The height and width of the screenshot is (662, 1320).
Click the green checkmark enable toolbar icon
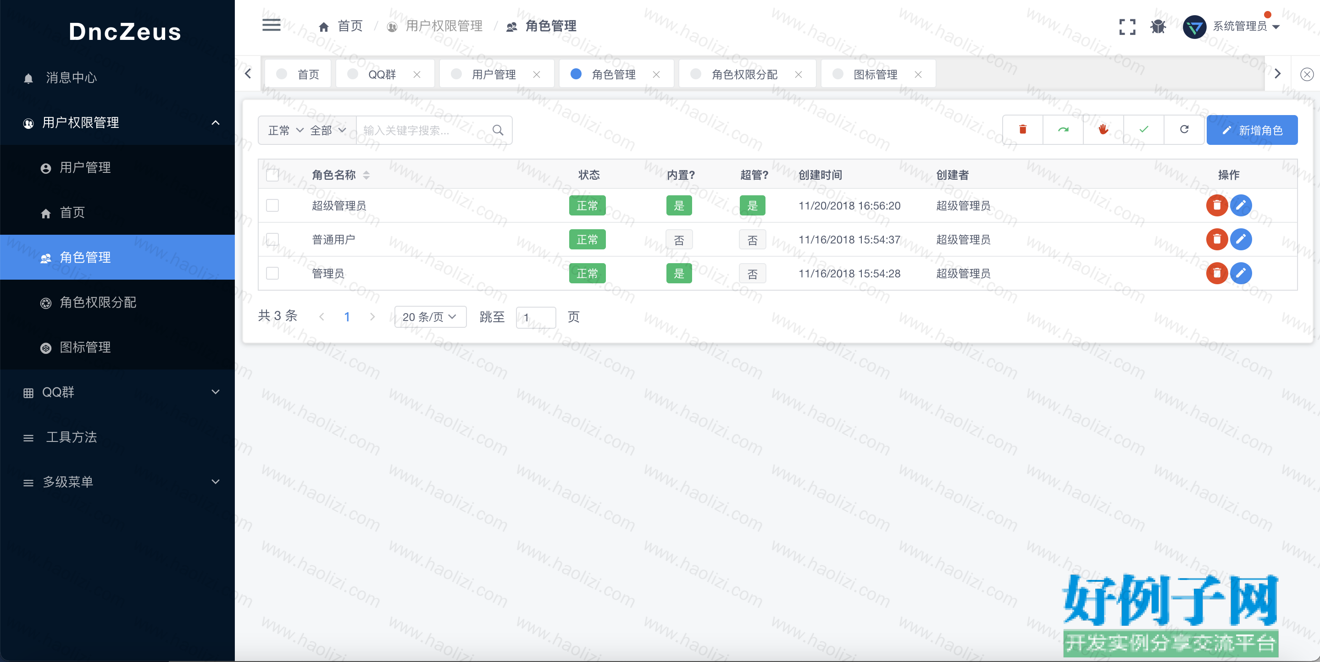[x=1144, y=130]
